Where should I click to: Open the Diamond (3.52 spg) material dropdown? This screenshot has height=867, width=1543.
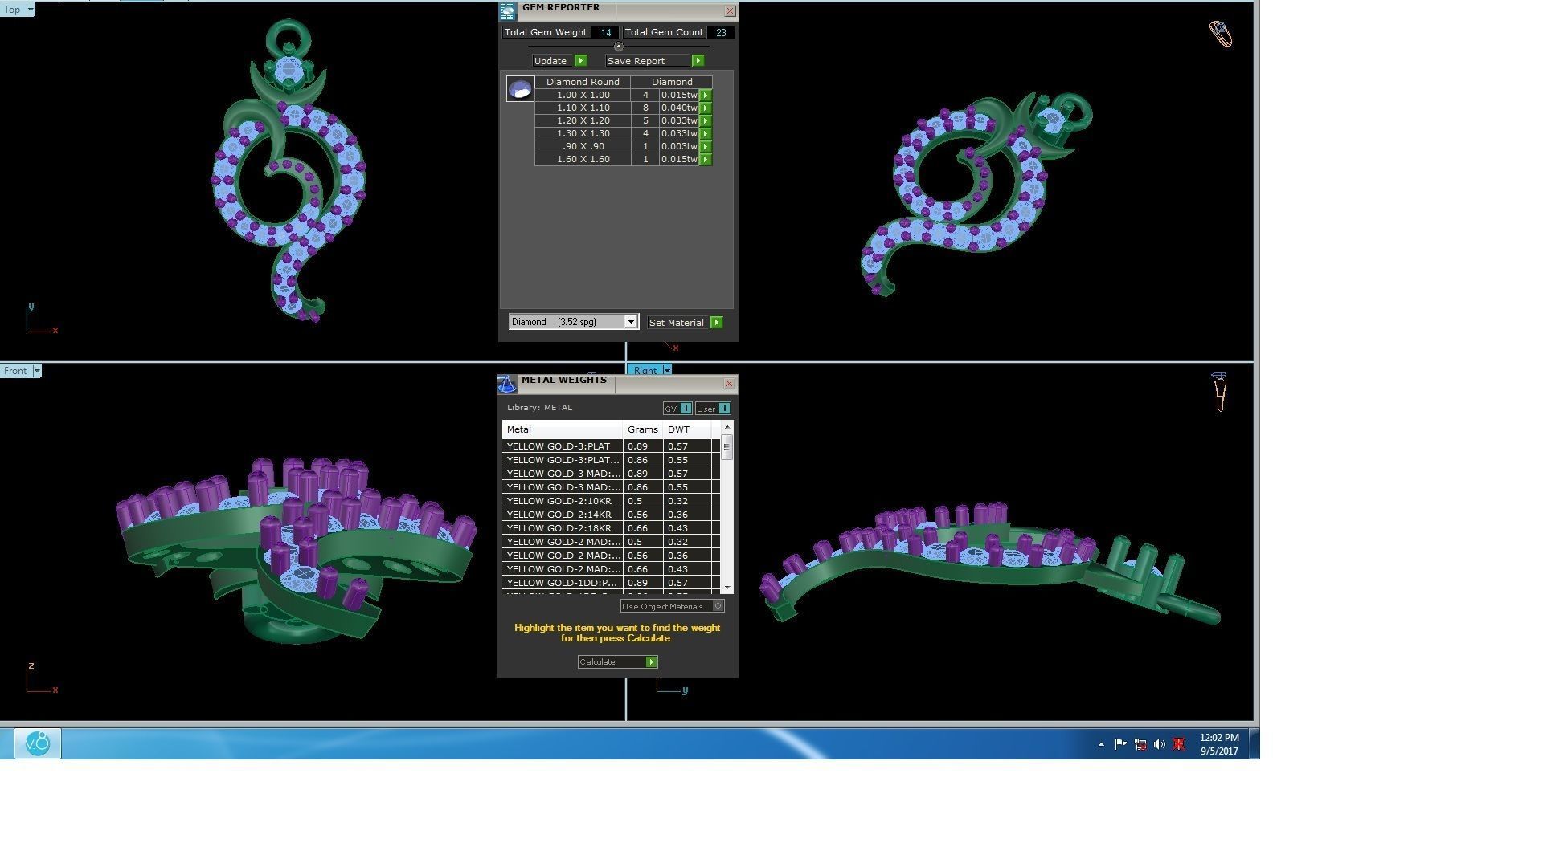(631, 322)
